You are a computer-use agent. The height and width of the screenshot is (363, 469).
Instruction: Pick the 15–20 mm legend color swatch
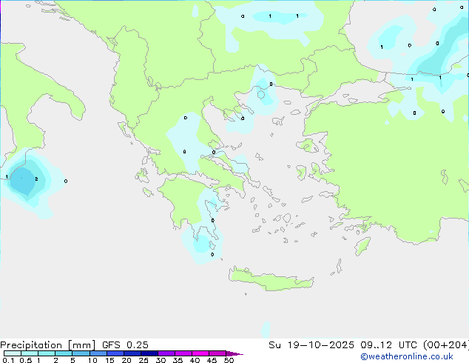pyautogui.click(x=115, y=353)
